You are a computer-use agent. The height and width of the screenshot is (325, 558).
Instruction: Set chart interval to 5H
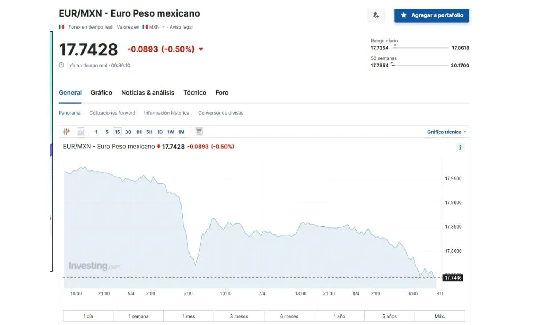[149, 132]
